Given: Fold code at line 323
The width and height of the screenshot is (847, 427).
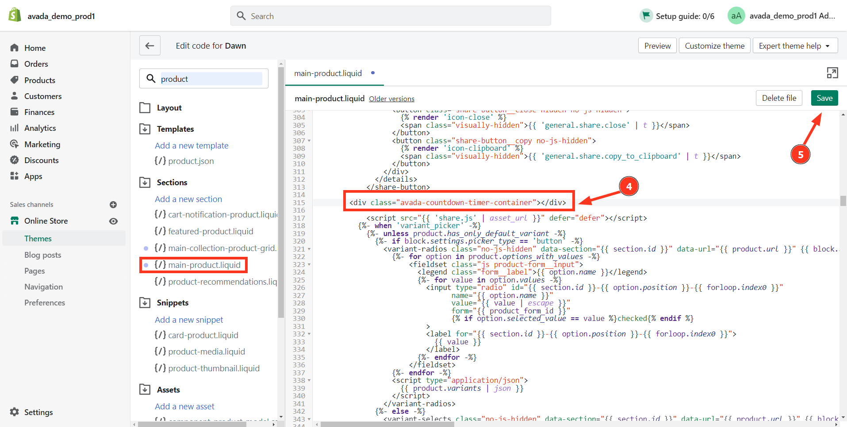Looking at the screenshot, I should pos(309,265).
